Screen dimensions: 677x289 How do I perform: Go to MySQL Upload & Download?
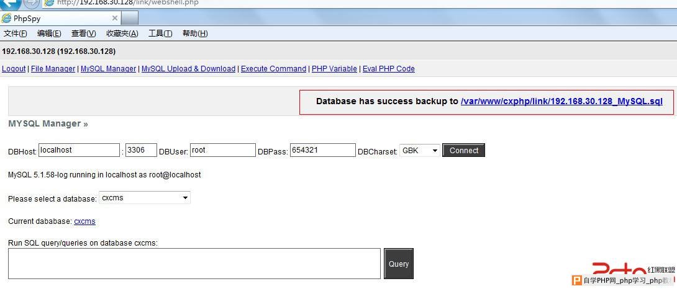coord(188,69)
